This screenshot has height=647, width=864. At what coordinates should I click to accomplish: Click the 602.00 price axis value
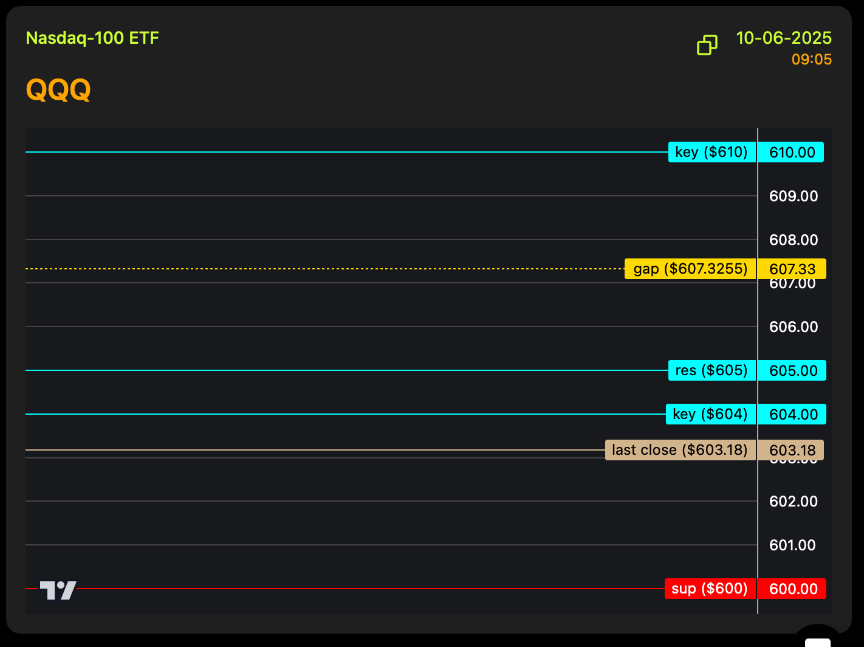[x=794, y=501]
